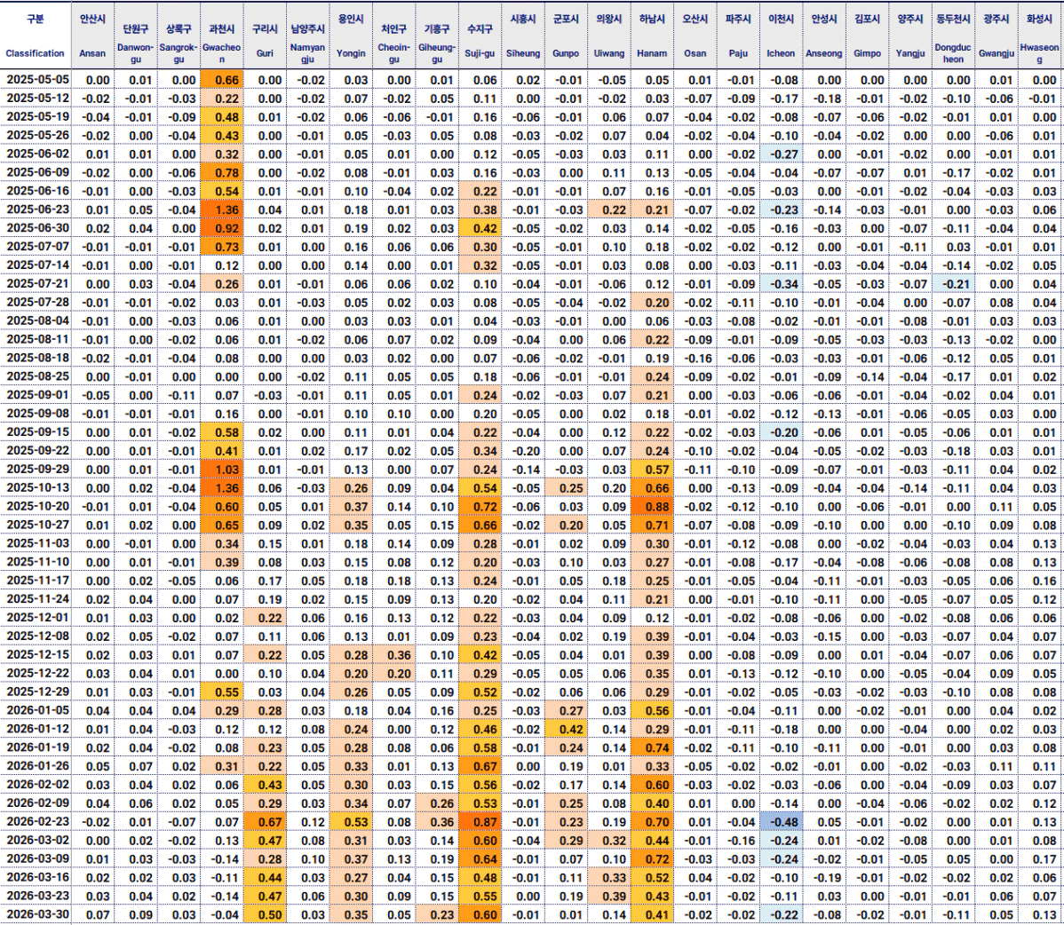This screenshot has height=925, width=1064.
Task: Select the 2025-11-17 date cell
Action: tap(36, 581)
